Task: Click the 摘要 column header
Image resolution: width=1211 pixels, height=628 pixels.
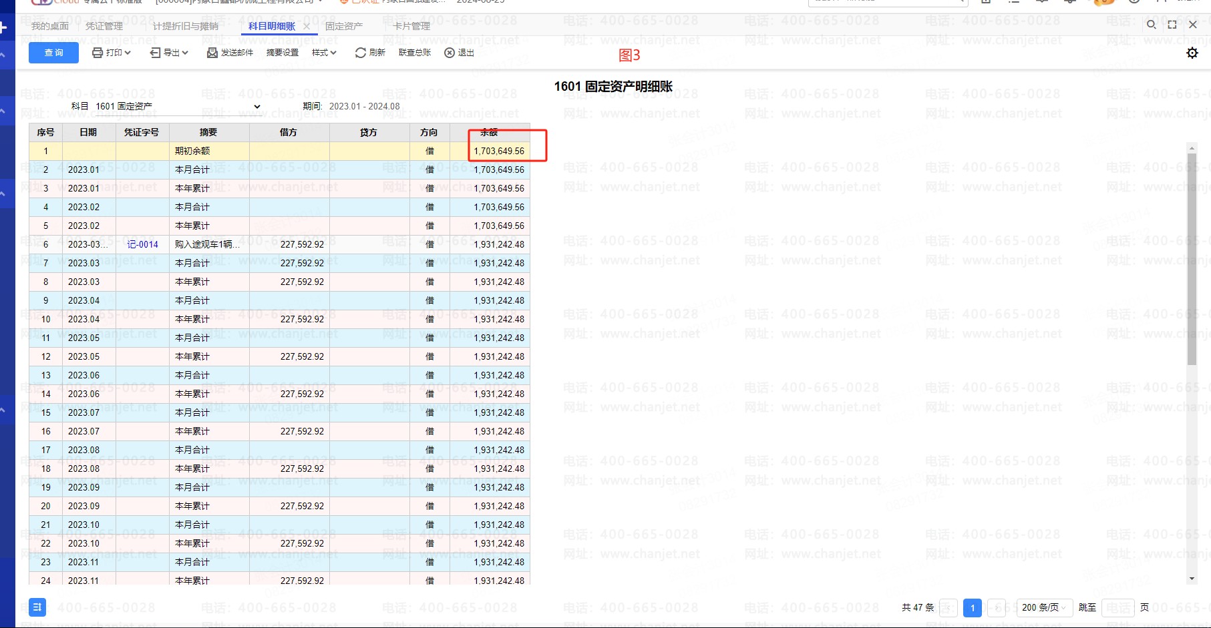Action: 209,132
